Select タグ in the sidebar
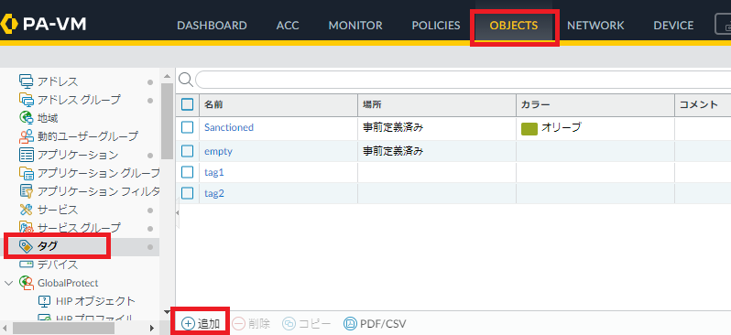This screenshot has height=335, width=731. (x=47, y=246)
